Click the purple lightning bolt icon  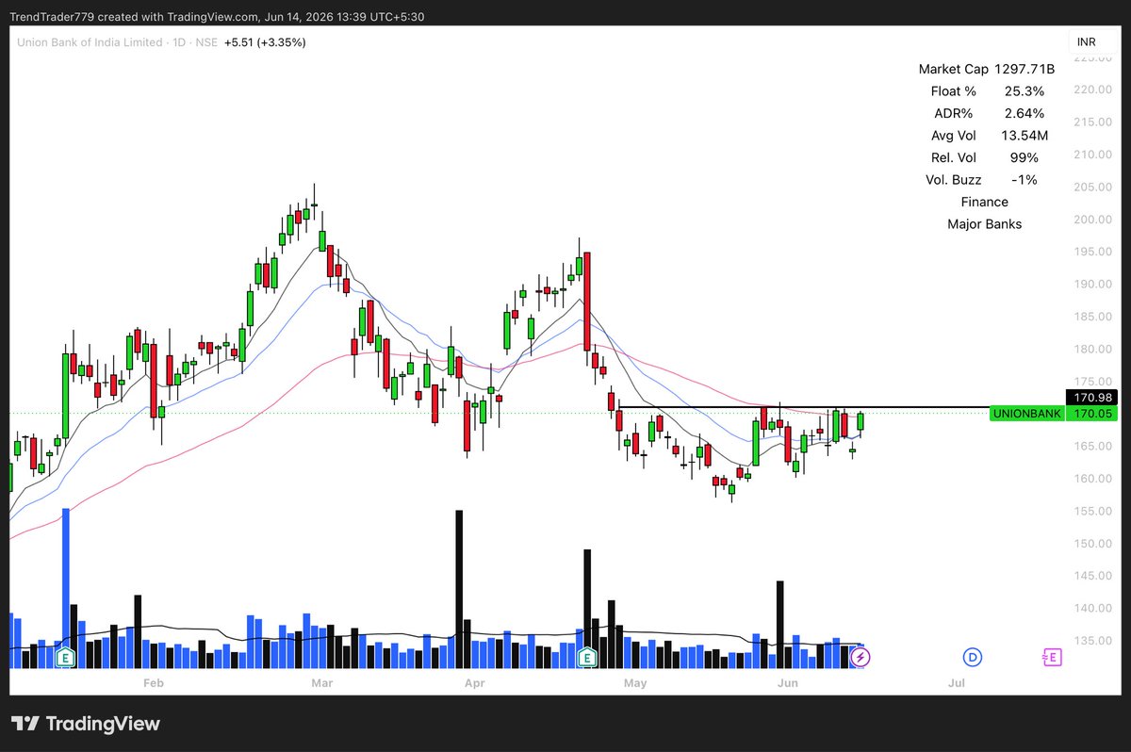[860, 657]
